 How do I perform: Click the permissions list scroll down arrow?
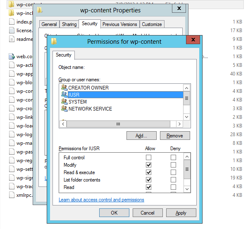[x=187, y=189]
